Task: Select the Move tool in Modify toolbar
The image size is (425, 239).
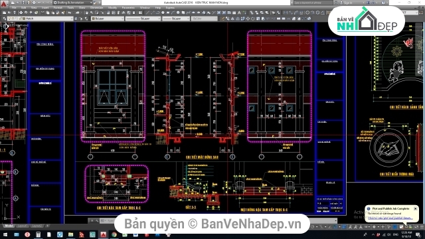Action: tap(248, 19)
